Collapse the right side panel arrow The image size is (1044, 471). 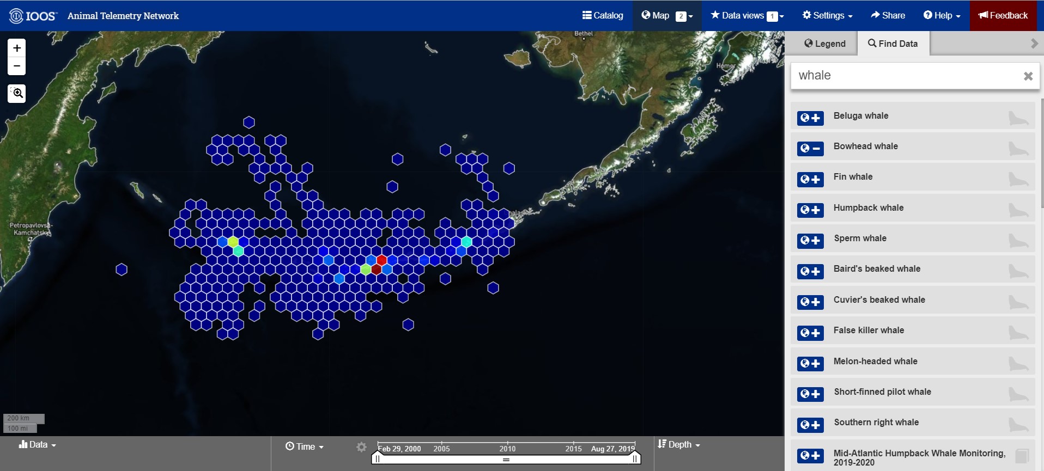tap(1034, 44)
